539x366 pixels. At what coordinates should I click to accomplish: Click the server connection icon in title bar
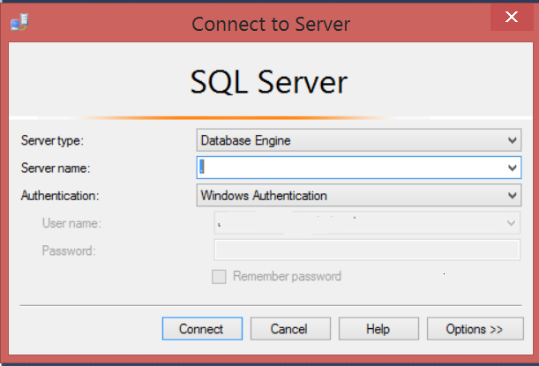19,22
